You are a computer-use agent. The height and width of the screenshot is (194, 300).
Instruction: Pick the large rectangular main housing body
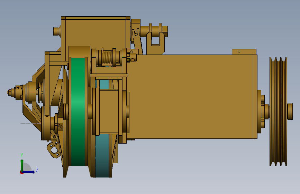(x=191, y=96)
